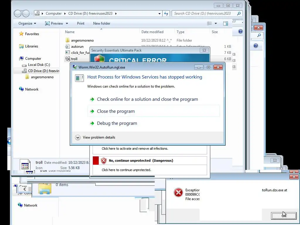Screen dimensions: 300x225
Task: Check online for a solution and close program
Action: (147, 99)
